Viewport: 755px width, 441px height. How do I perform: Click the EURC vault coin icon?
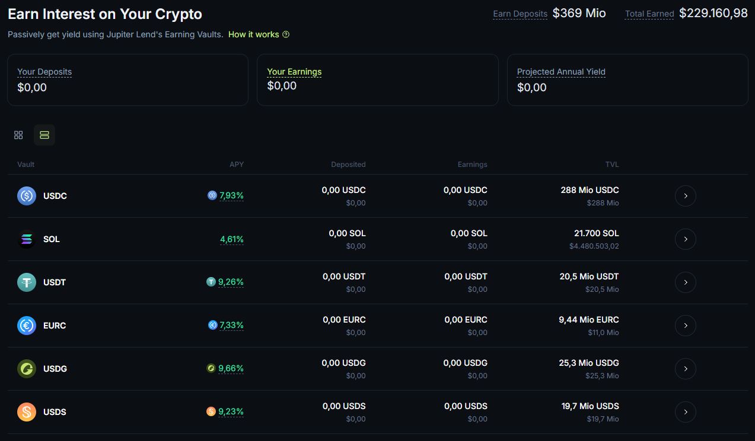tap(27, 326)
